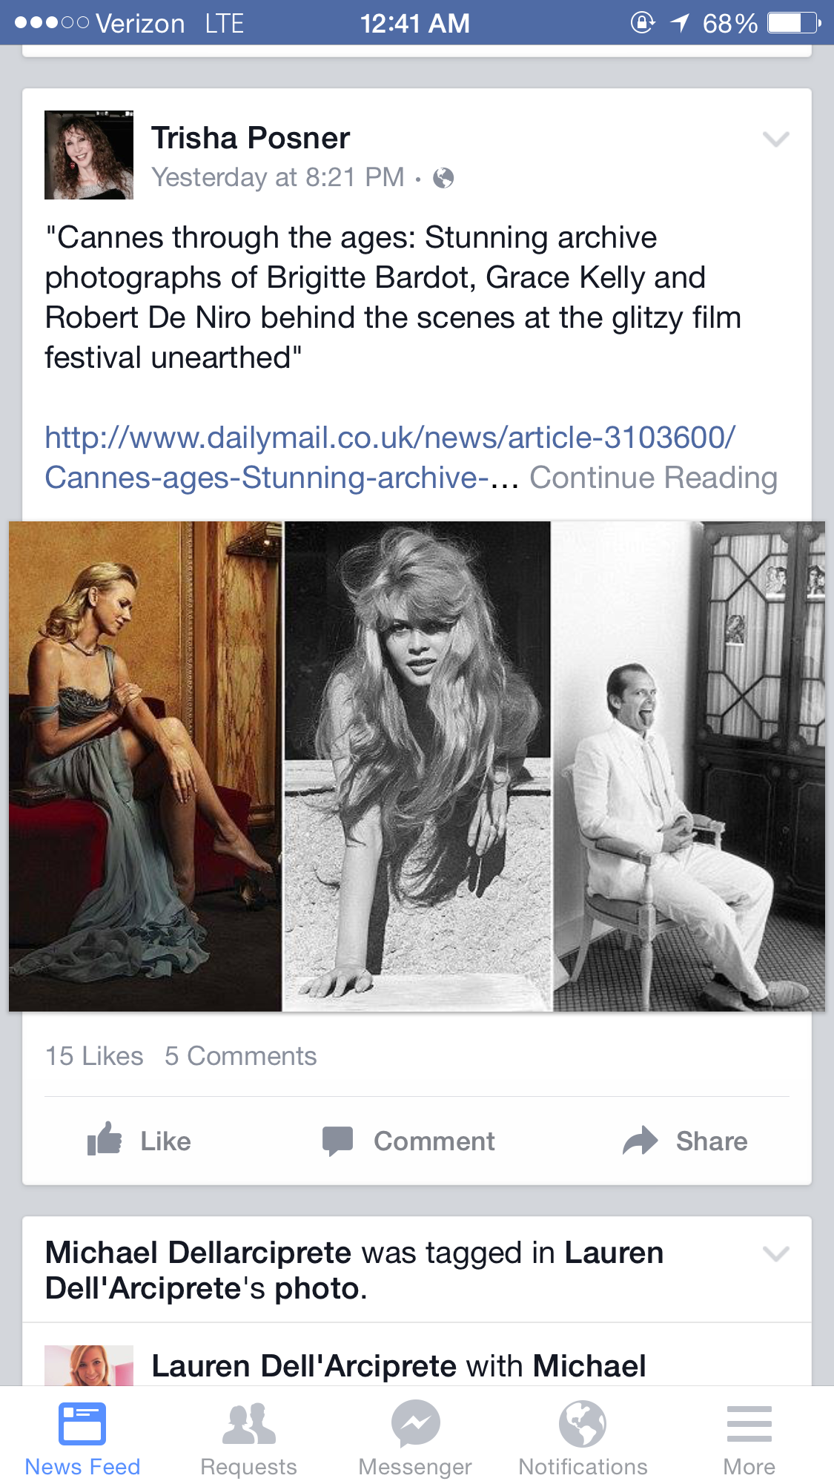View the 15 Likes list
Screen dimensions: 834x1484
tap(94, 1056)
